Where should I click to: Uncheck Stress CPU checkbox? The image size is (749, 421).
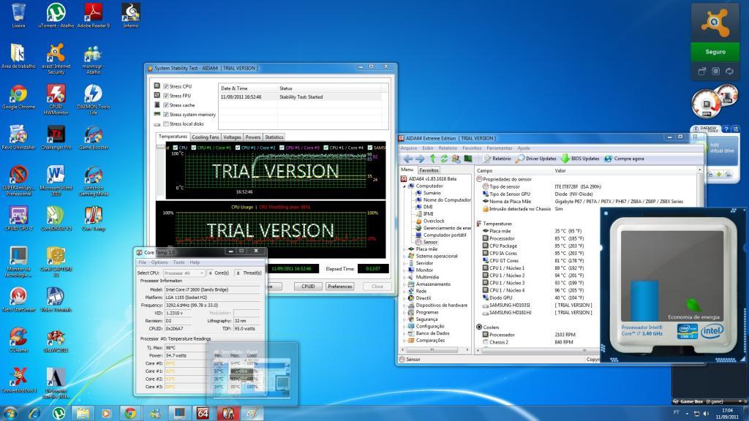tap(166, 86)
